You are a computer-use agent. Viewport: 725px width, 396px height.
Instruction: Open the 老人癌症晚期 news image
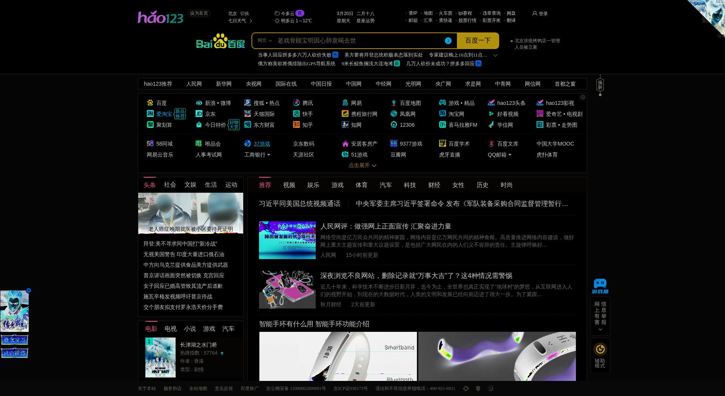click(191, 213)
